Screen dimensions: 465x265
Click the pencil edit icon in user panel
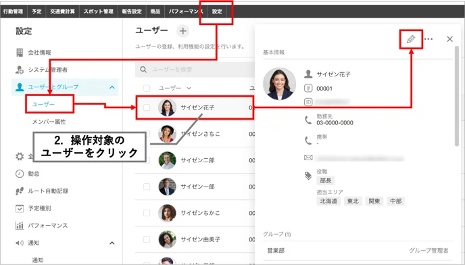click(411, 39)
